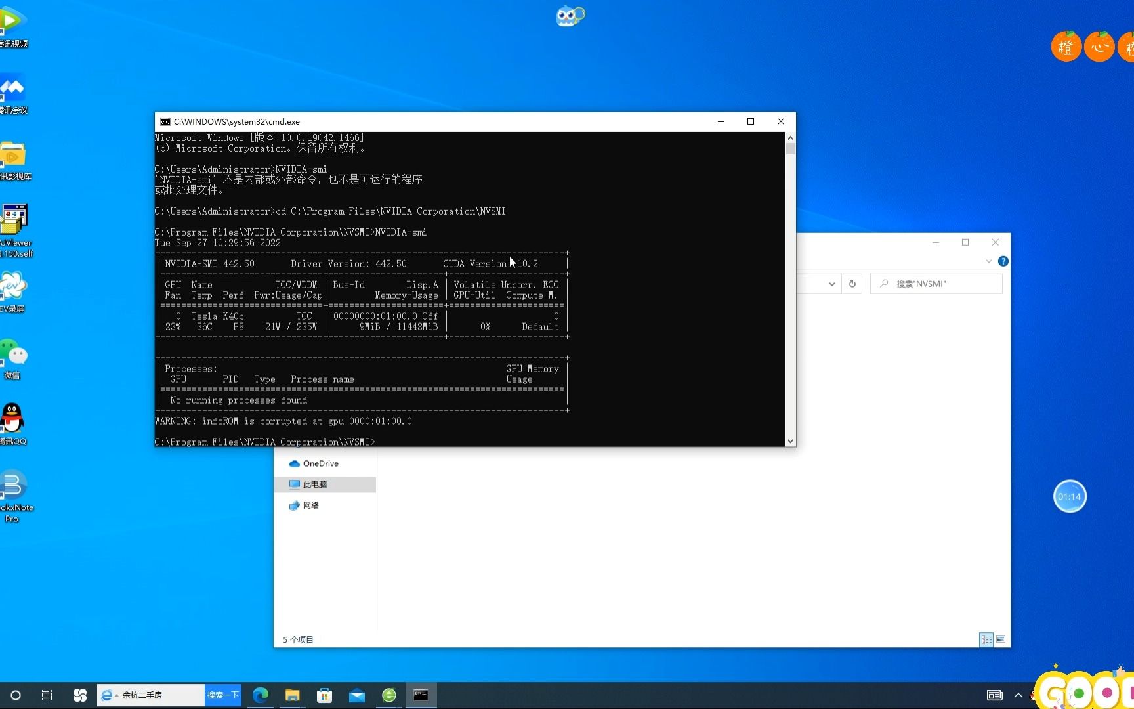Click the input method tray icon

click(x=995, y=695)
